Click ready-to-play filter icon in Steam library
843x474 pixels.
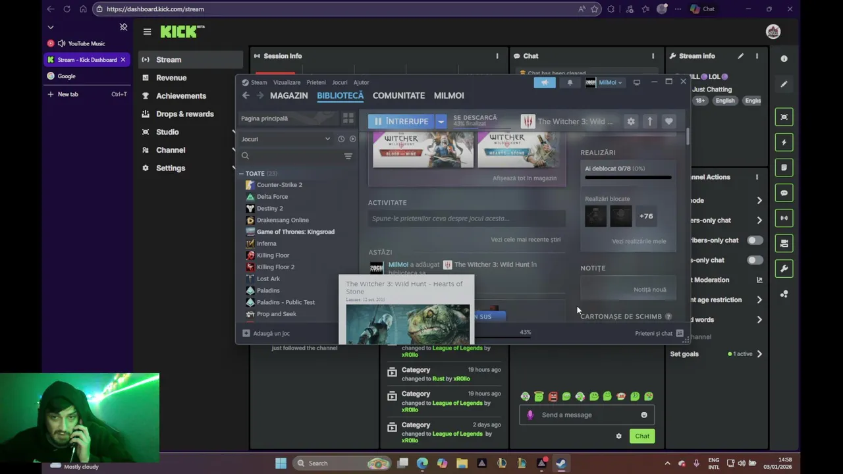coord(353,139)
